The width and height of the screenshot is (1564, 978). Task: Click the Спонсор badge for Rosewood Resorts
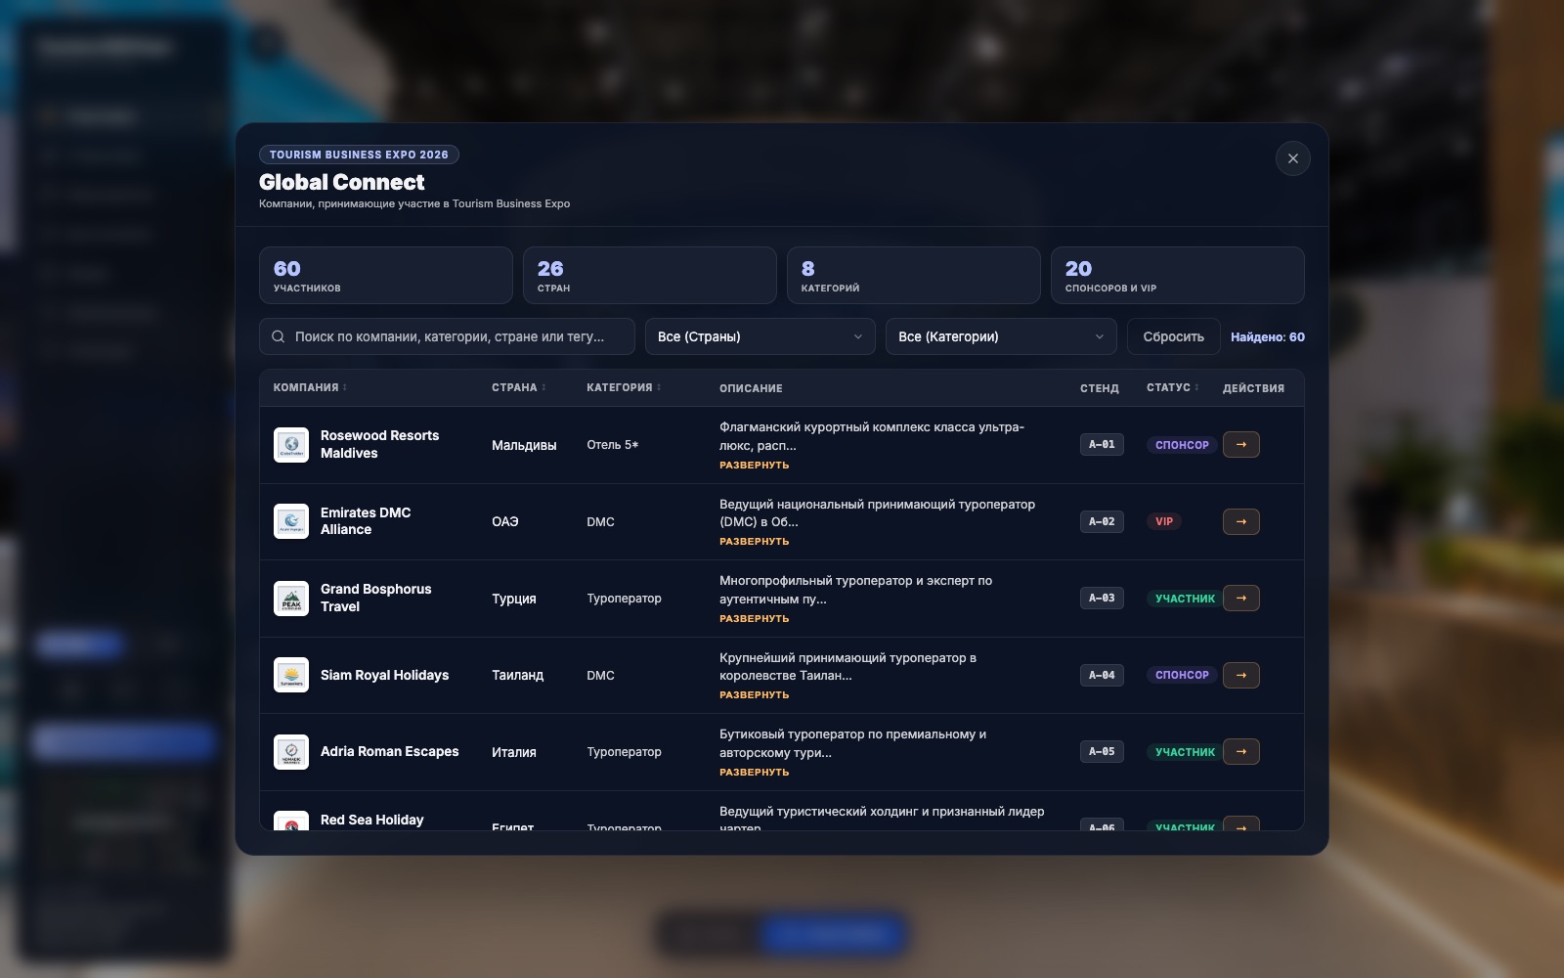point(1182,445)
